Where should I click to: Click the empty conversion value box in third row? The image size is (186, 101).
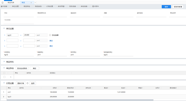click(29, 46)
